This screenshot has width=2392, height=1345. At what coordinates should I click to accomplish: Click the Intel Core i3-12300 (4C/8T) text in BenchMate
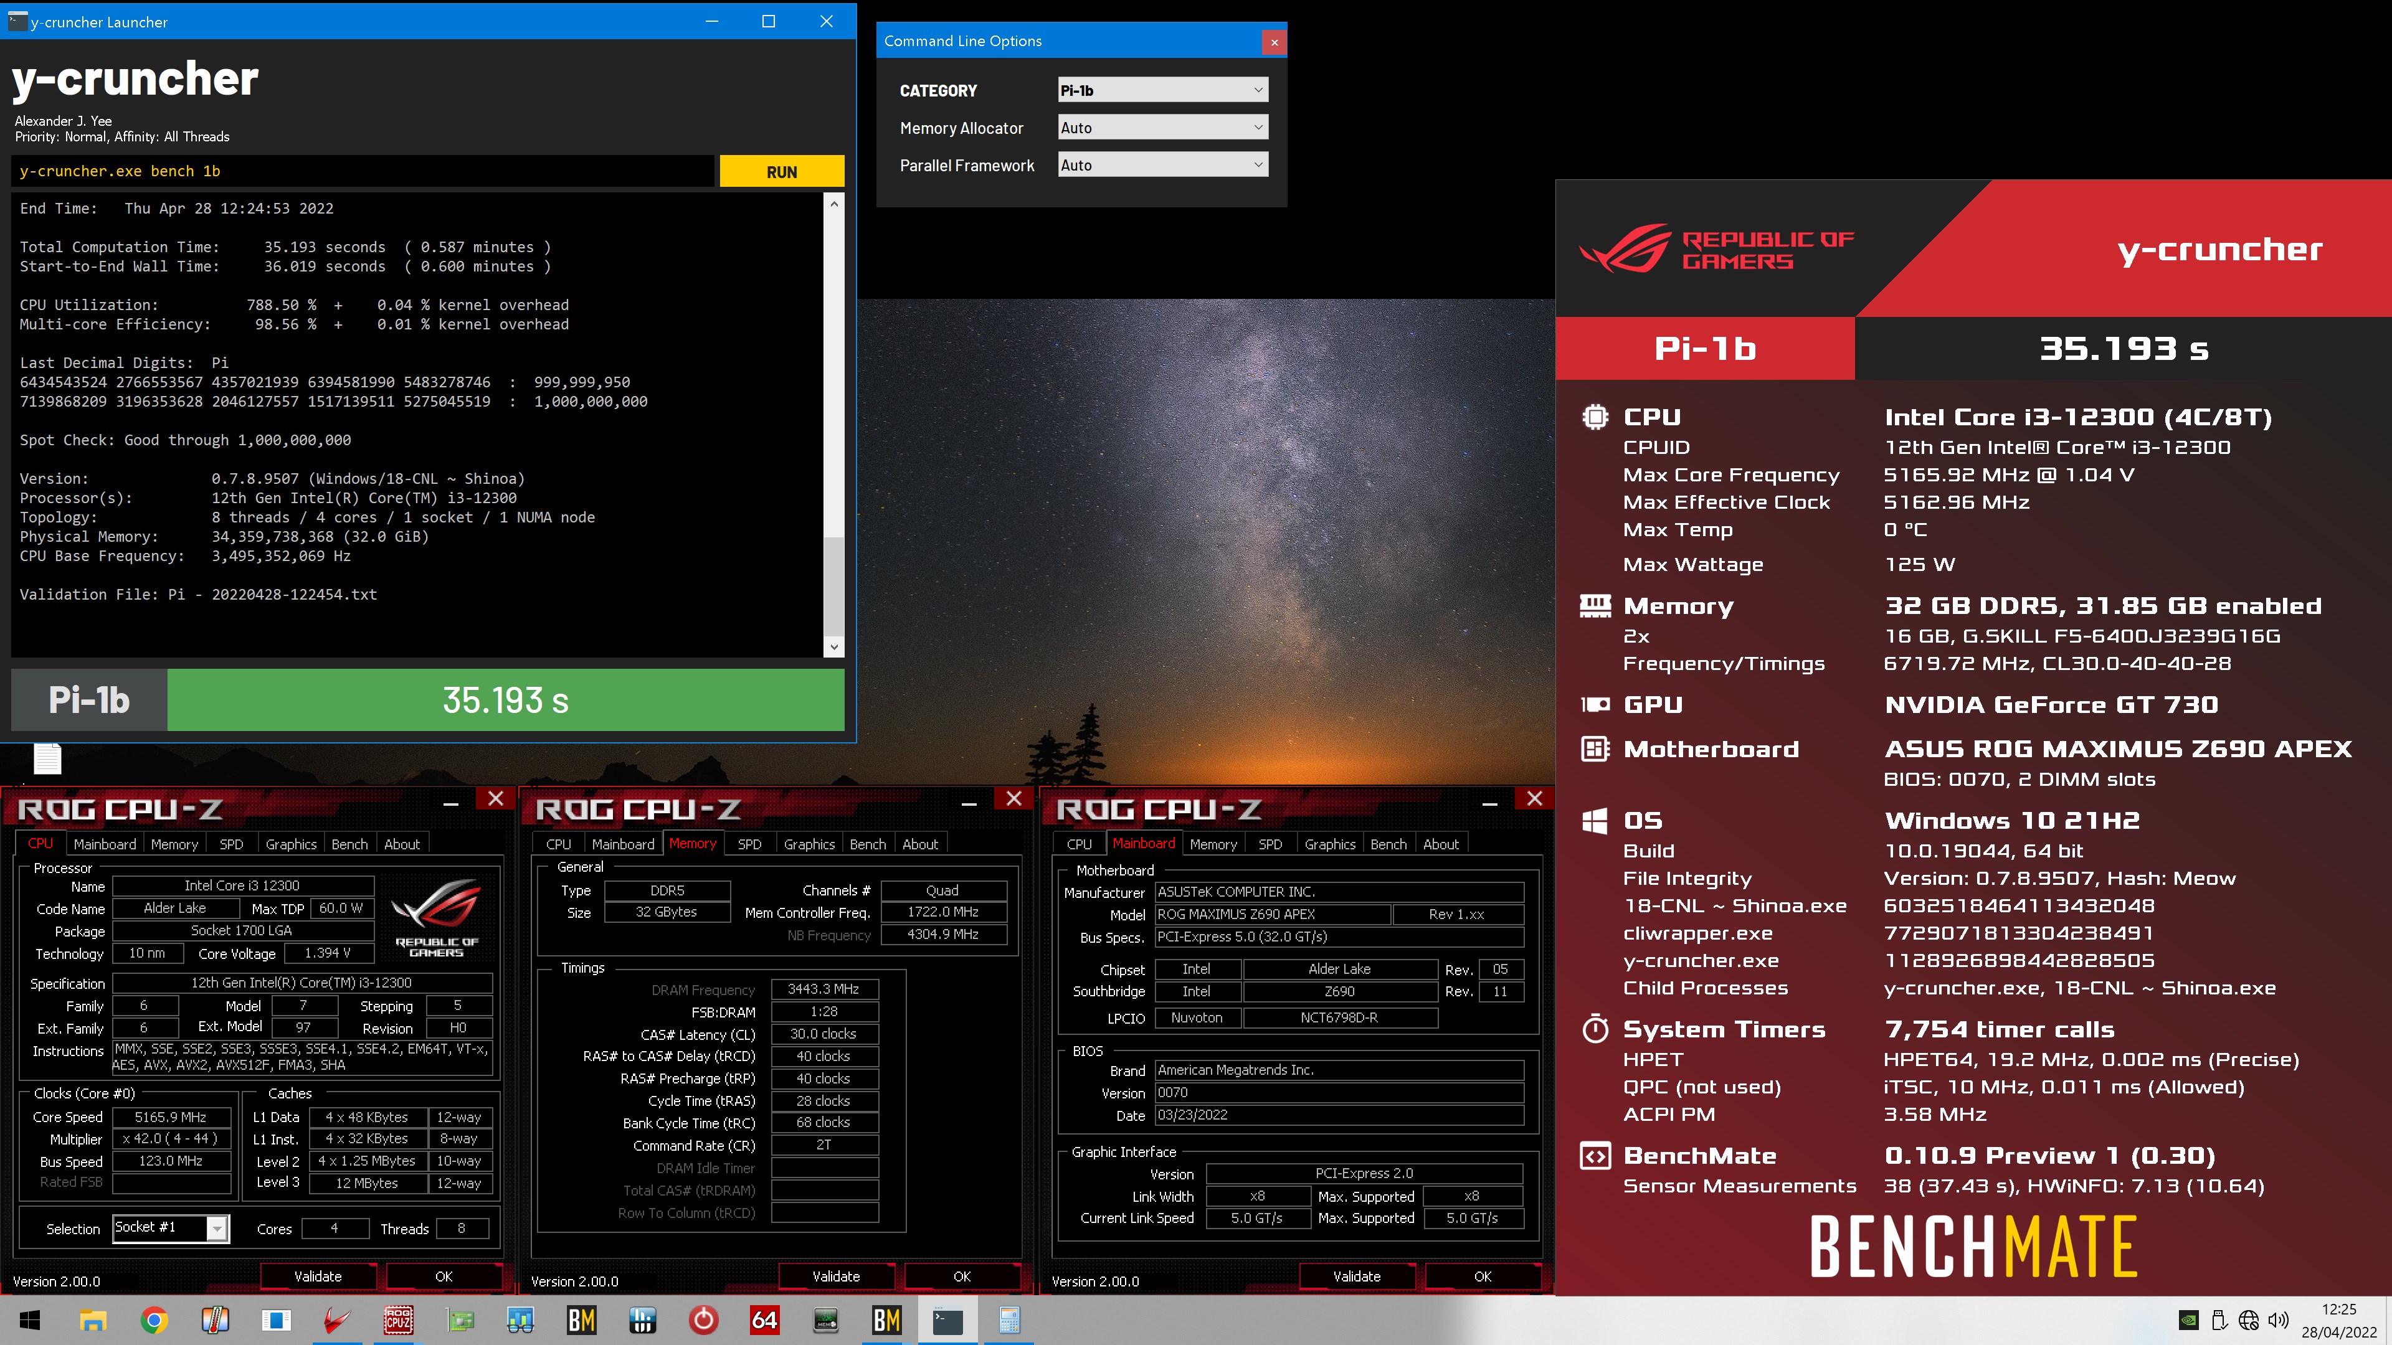coord(2078,417)
